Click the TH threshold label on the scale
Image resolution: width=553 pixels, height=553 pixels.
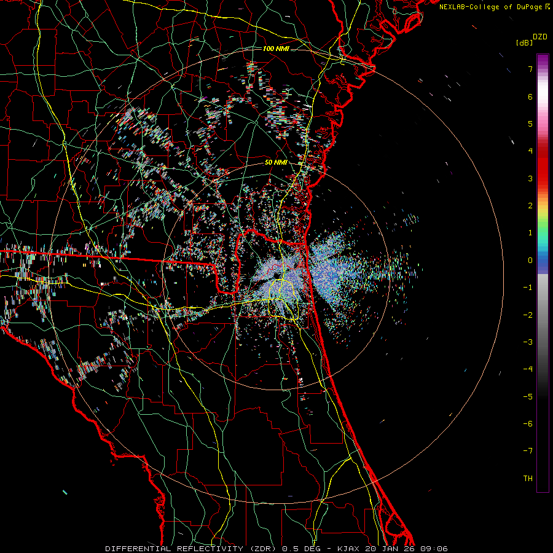[528, 479]
